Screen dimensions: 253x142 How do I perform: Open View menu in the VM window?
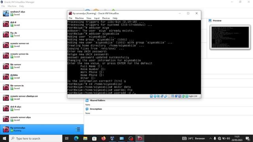(89, 18)
